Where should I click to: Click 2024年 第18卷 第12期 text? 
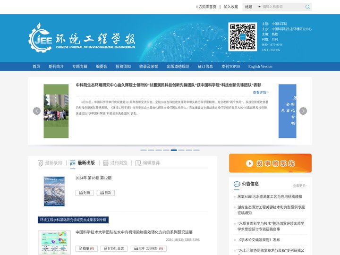point(93,178)
